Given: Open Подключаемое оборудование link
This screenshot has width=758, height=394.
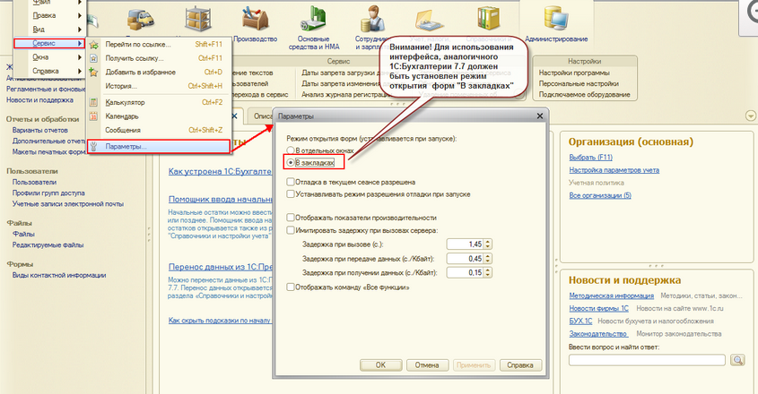Looking at the screenshot, I should tap(585, 95).
